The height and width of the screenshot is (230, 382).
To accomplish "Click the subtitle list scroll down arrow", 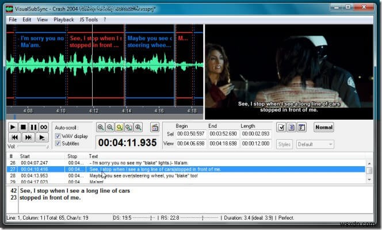I will 369,179.
